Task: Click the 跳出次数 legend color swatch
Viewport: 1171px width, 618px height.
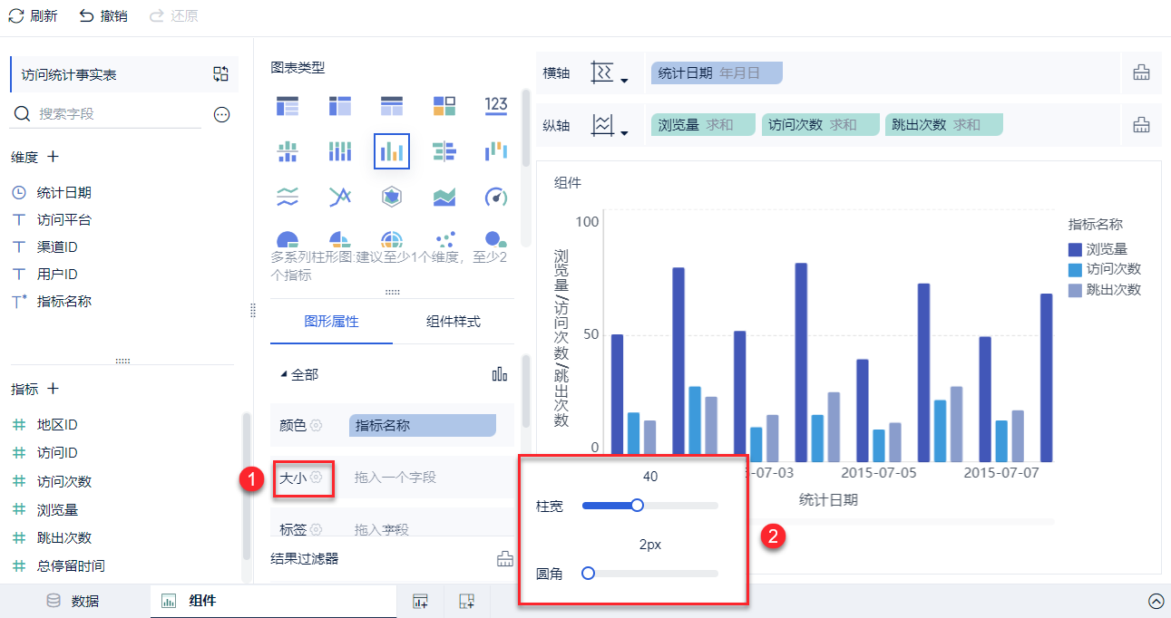Action: pyautogui.click(x=1075, y=290)
